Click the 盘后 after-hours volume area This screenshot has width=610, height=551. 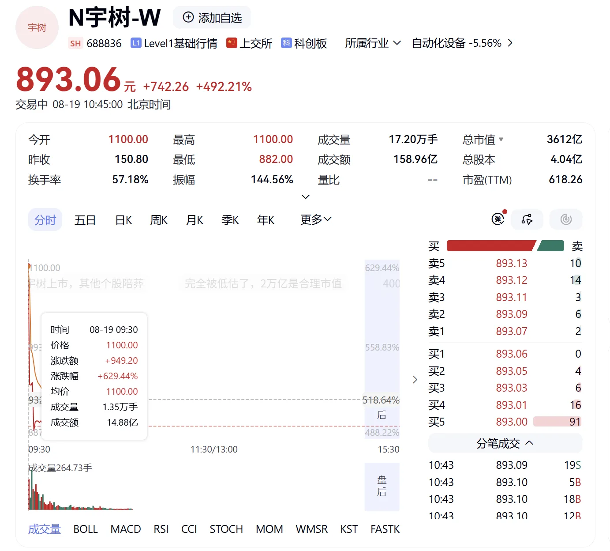[382, 486]
